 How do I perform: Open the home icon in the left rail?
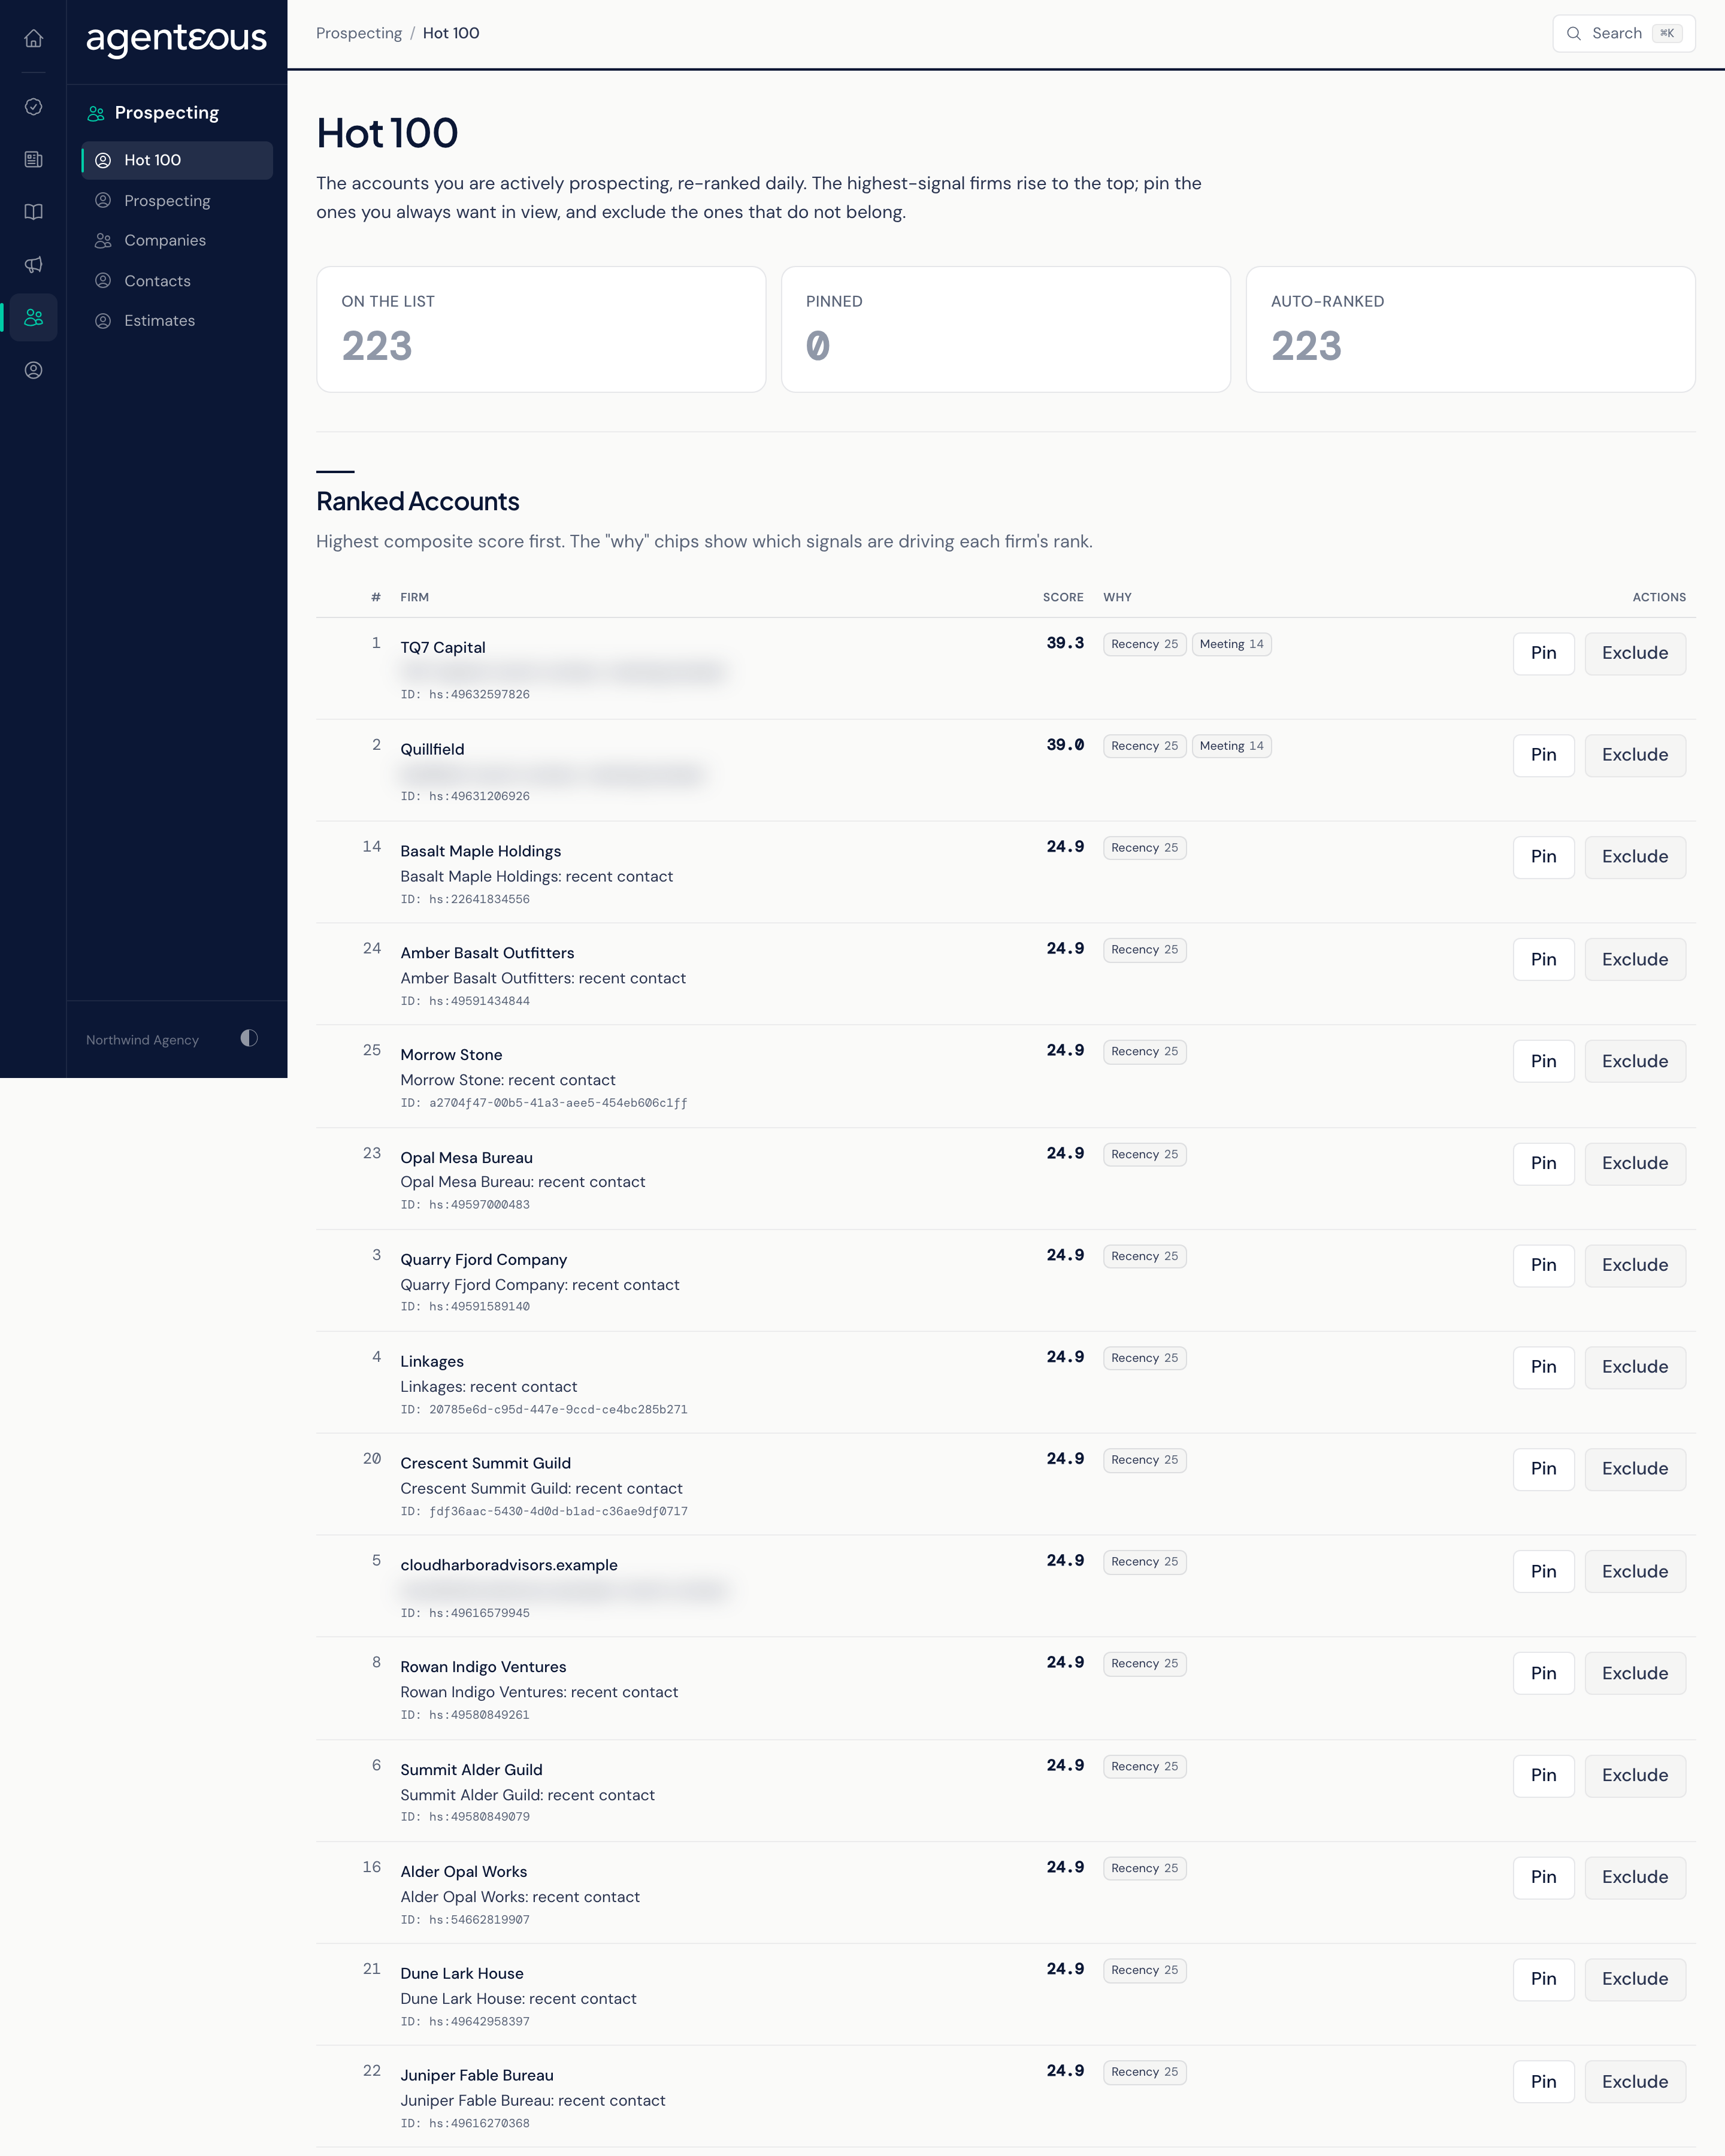point(33,38)
